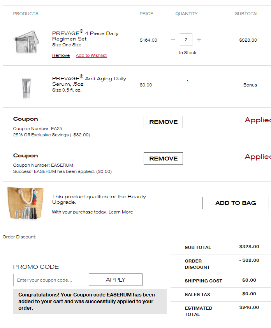Add Regimen Set to Wishlist
The image size is (271, 328).
pos(91,55)
